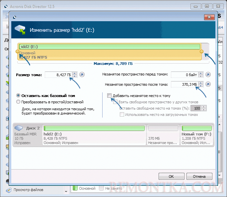
Task: Decrease volume size with down stepper arrow
Action: (75, 76)
